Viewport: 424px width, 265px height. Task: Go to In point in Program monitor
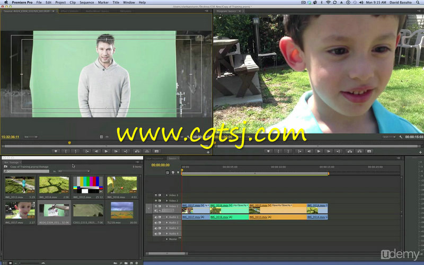click(x=299, y=152)
